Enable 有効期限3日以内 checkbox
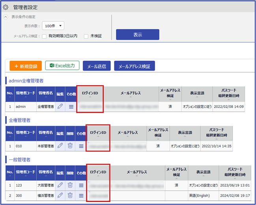256x205 pixels. click(x=45, y=36)
